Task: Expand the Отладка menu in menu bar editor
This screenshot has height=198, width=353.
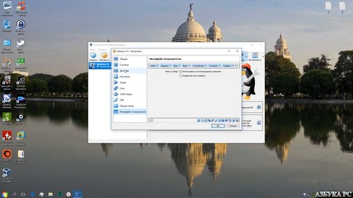Action: 215,65
